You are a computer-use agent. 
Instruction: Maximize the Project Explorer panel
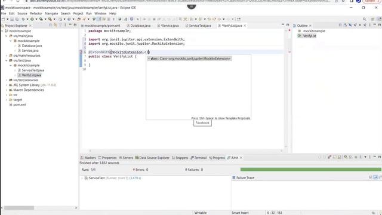point(75,25)
